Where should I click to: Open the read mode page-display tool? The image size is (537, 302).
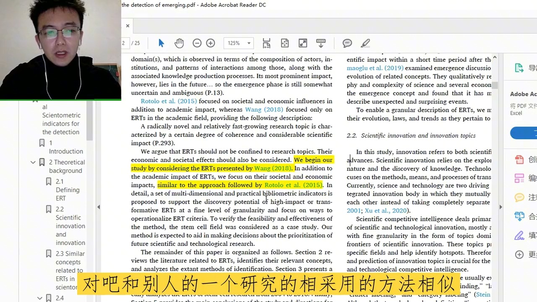click(321, 43)
